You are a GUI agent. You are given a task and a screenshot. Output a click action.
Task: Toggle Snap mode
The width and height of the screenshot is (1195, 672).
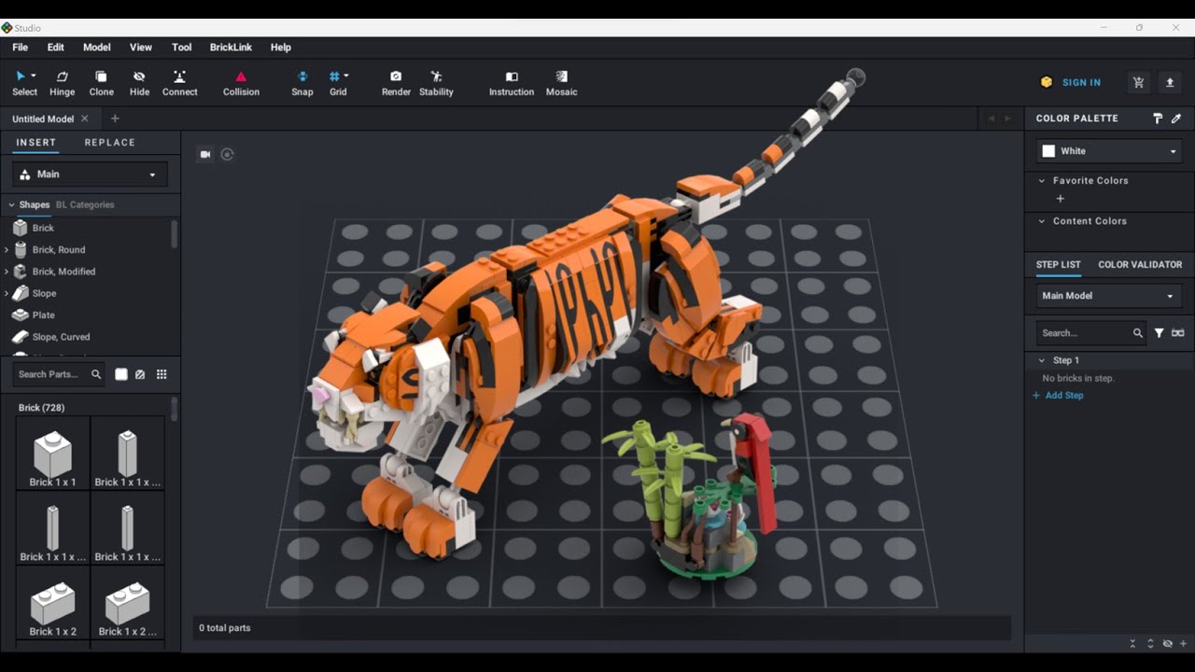coord(302,83)
